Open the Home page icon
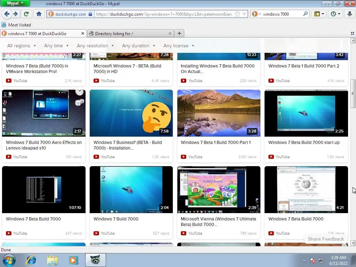 pos(39,14)
